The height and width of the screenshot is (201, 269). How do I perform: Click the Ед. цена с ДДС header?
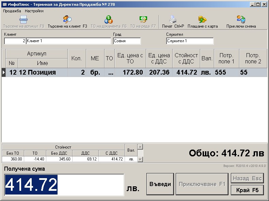tap(159, 59)
